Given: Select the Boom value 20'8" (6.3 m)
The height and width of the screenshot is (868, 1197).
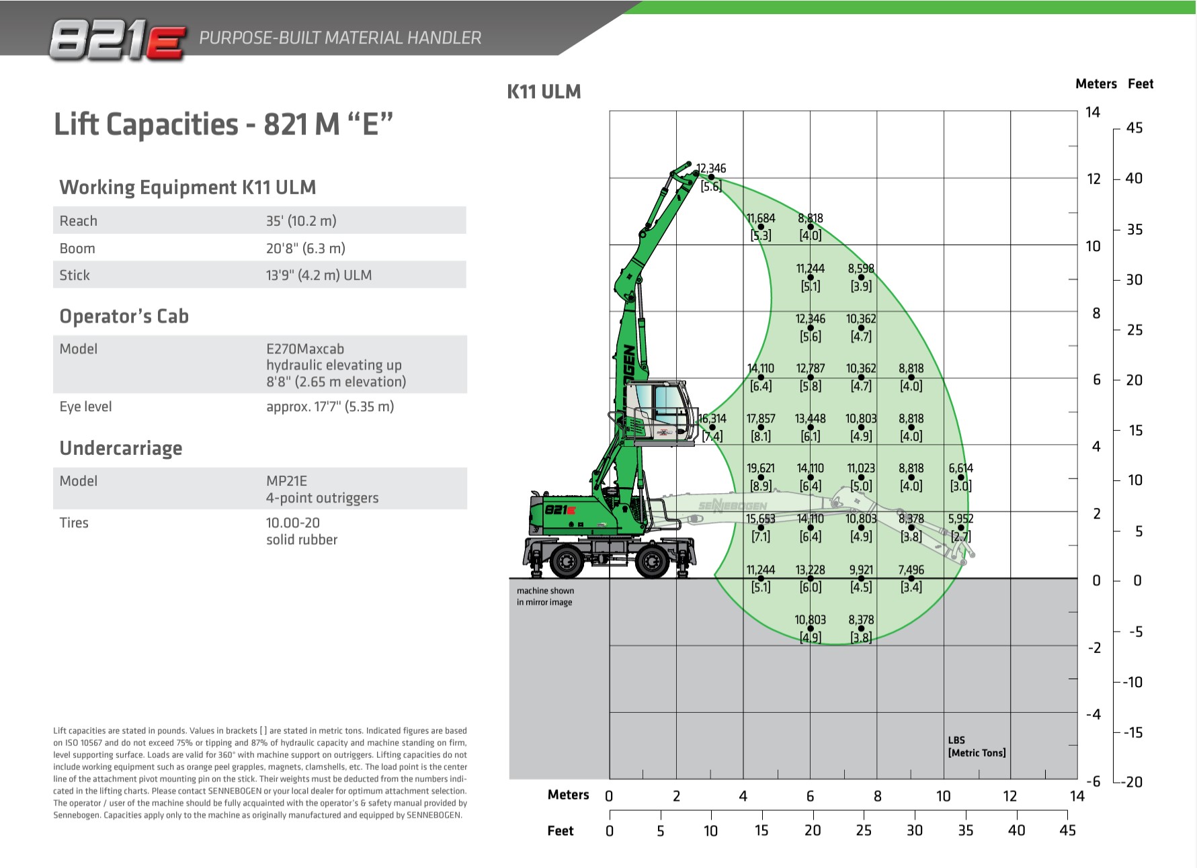Looking at the screenshot, I should tap(306, 248).
